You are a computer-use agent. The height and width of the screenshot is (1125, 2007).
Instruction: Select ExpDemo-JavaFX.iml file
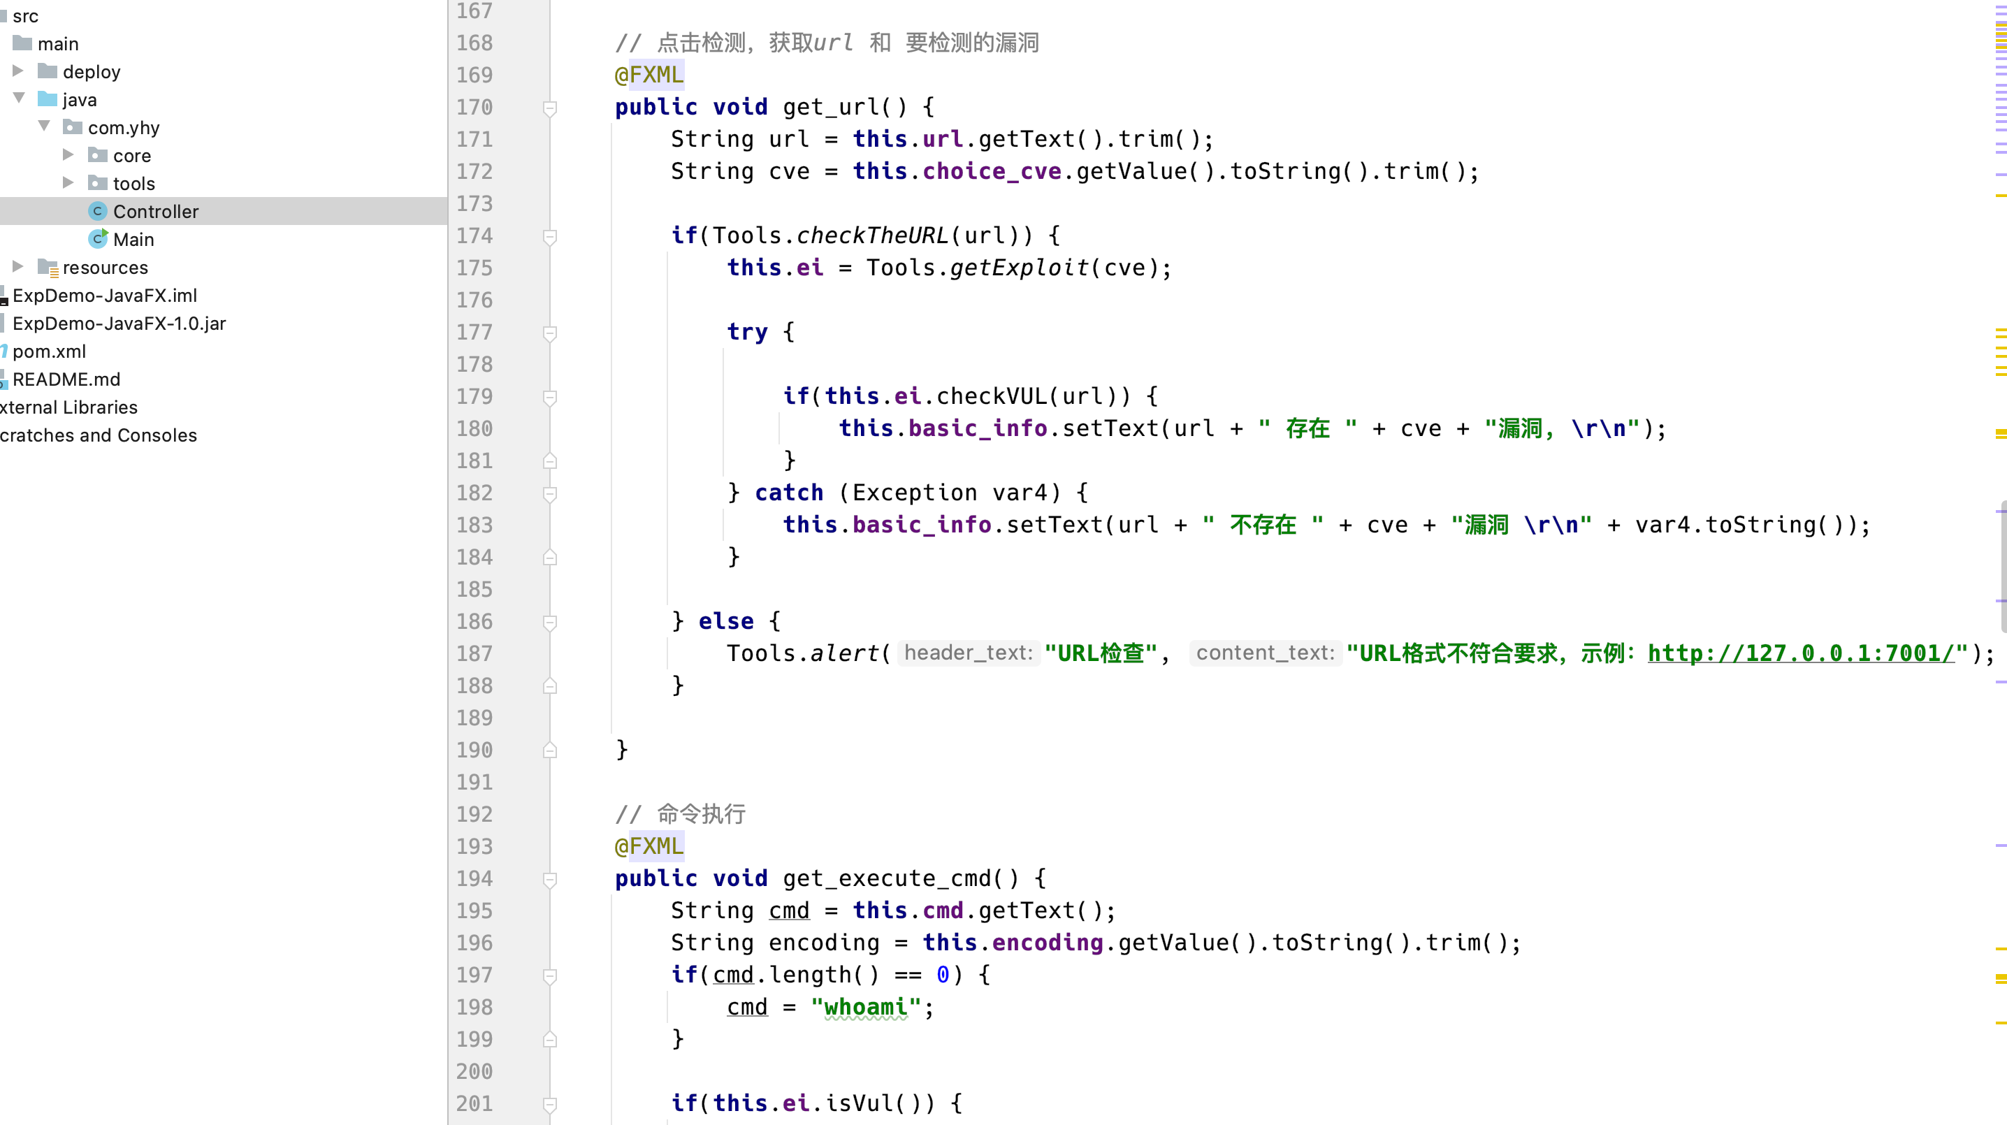pos(104,296)
